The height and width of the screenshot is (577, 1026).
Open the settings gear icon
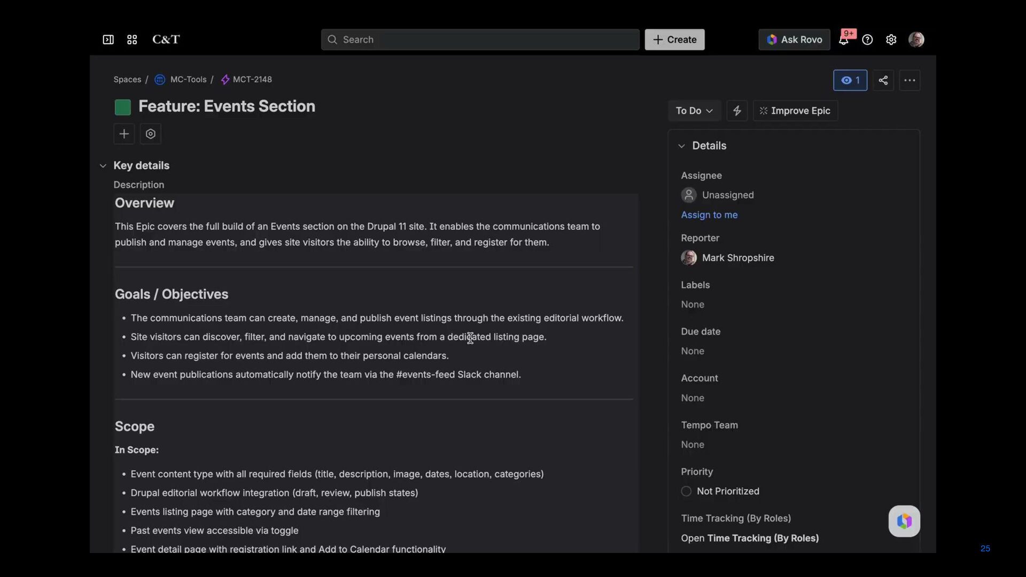(891, 40)
